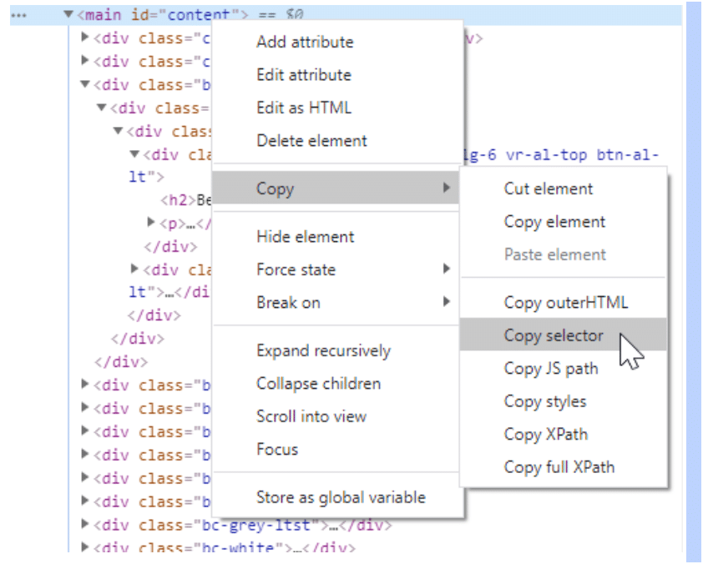
Task: Choose Delete element from menu
Action: point(311,141)
